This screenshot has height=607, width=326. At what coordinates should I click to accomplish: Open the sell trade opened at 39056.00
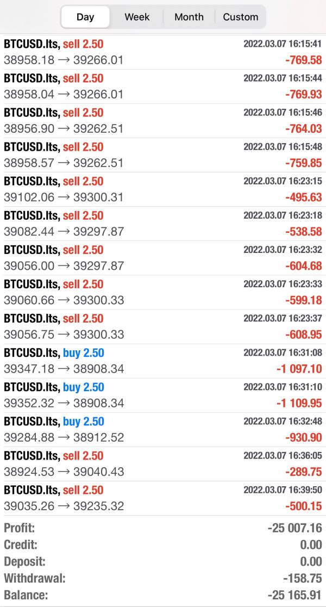click(x=163, y=258)
